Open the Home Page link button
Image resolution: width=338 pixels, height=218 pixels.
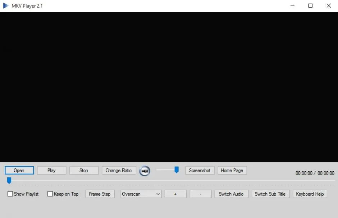point(232,171)
